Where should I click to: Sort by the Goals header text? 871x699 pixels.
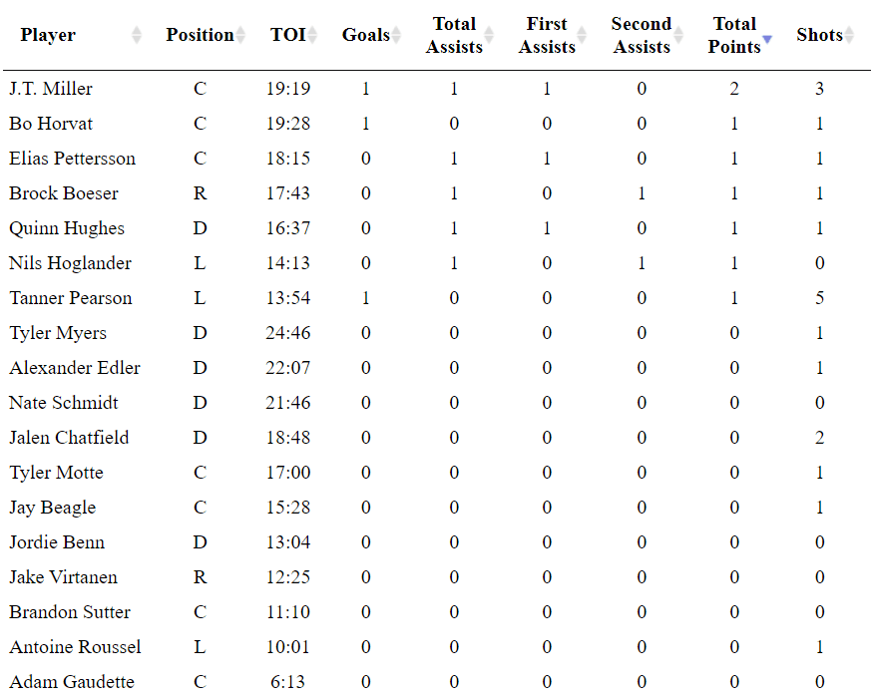pos(365,36)
